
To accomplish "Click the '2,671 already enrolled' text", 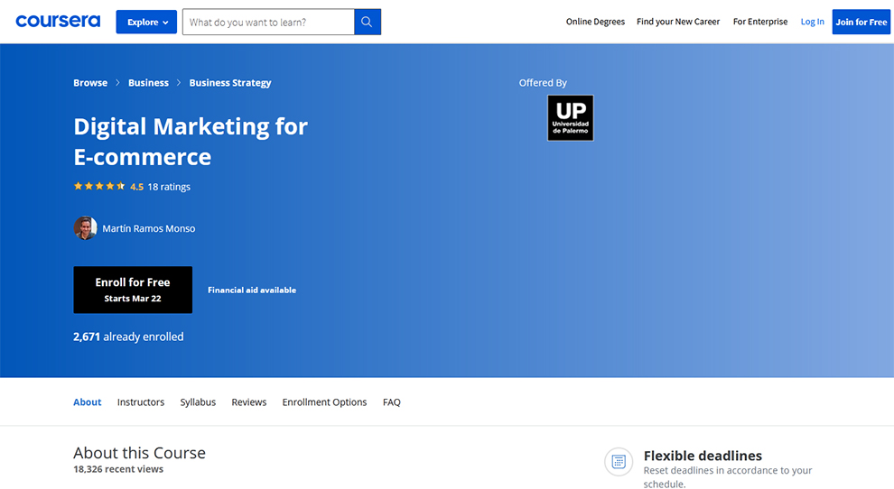I will tap(128, 337).
